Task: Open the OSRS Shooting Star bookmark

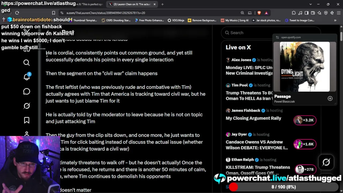Action: point(116,20)
